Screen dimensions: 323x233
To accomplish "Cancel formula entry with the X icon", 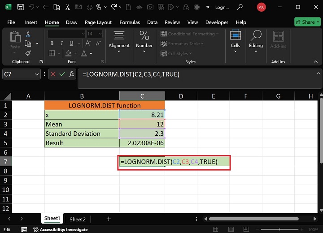I will coord(53,74).
